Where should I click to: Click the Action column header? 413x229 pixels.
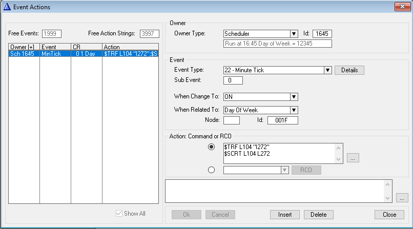click(130, 47)
